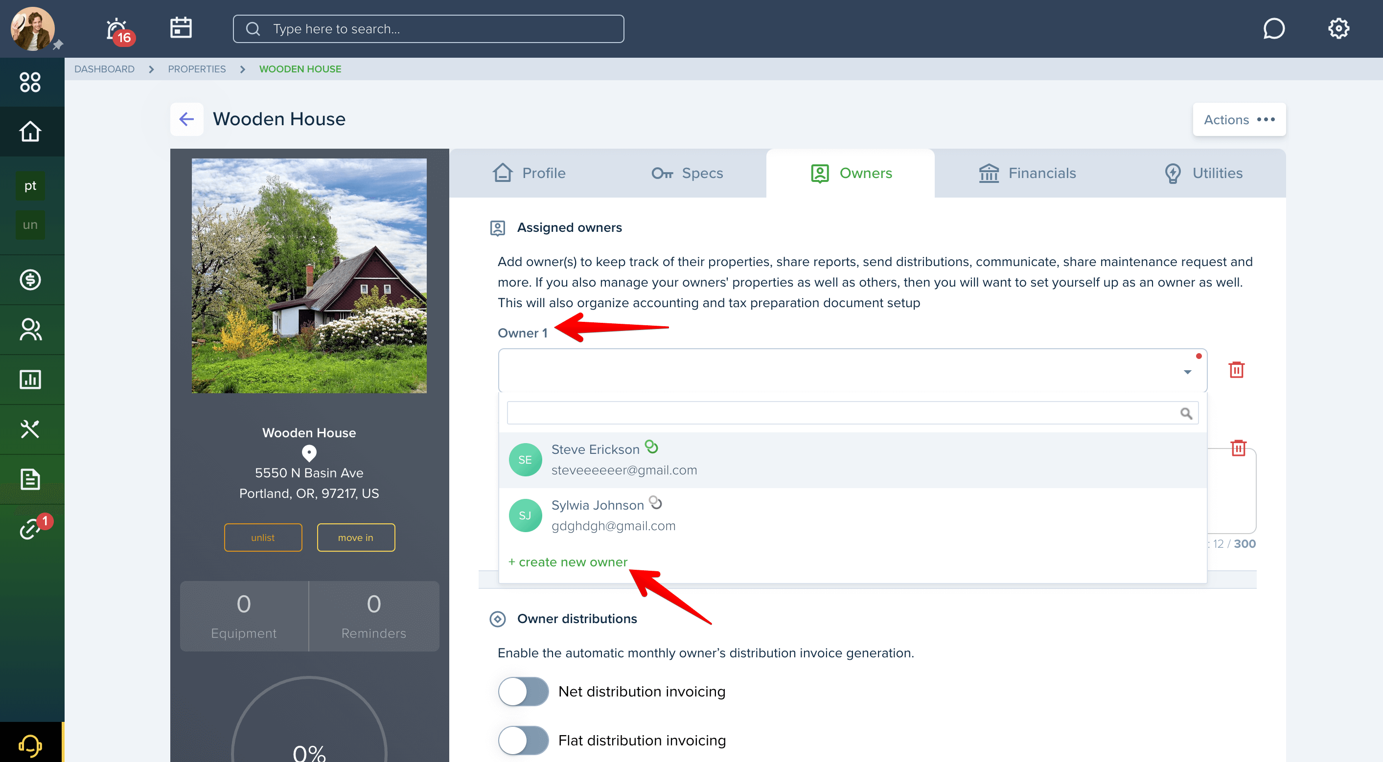Open the dashboard grid icon in sidebar

(30, 82)
